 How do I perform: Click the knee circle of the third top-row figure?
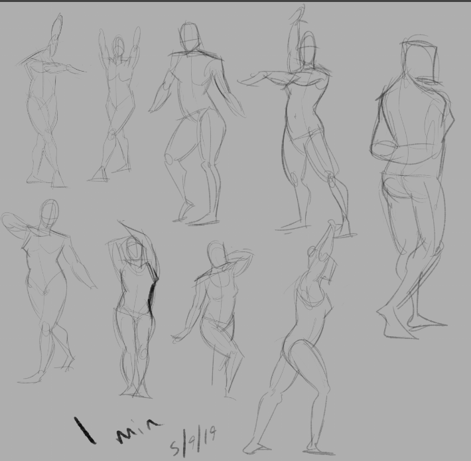click(x=170, y=160)
